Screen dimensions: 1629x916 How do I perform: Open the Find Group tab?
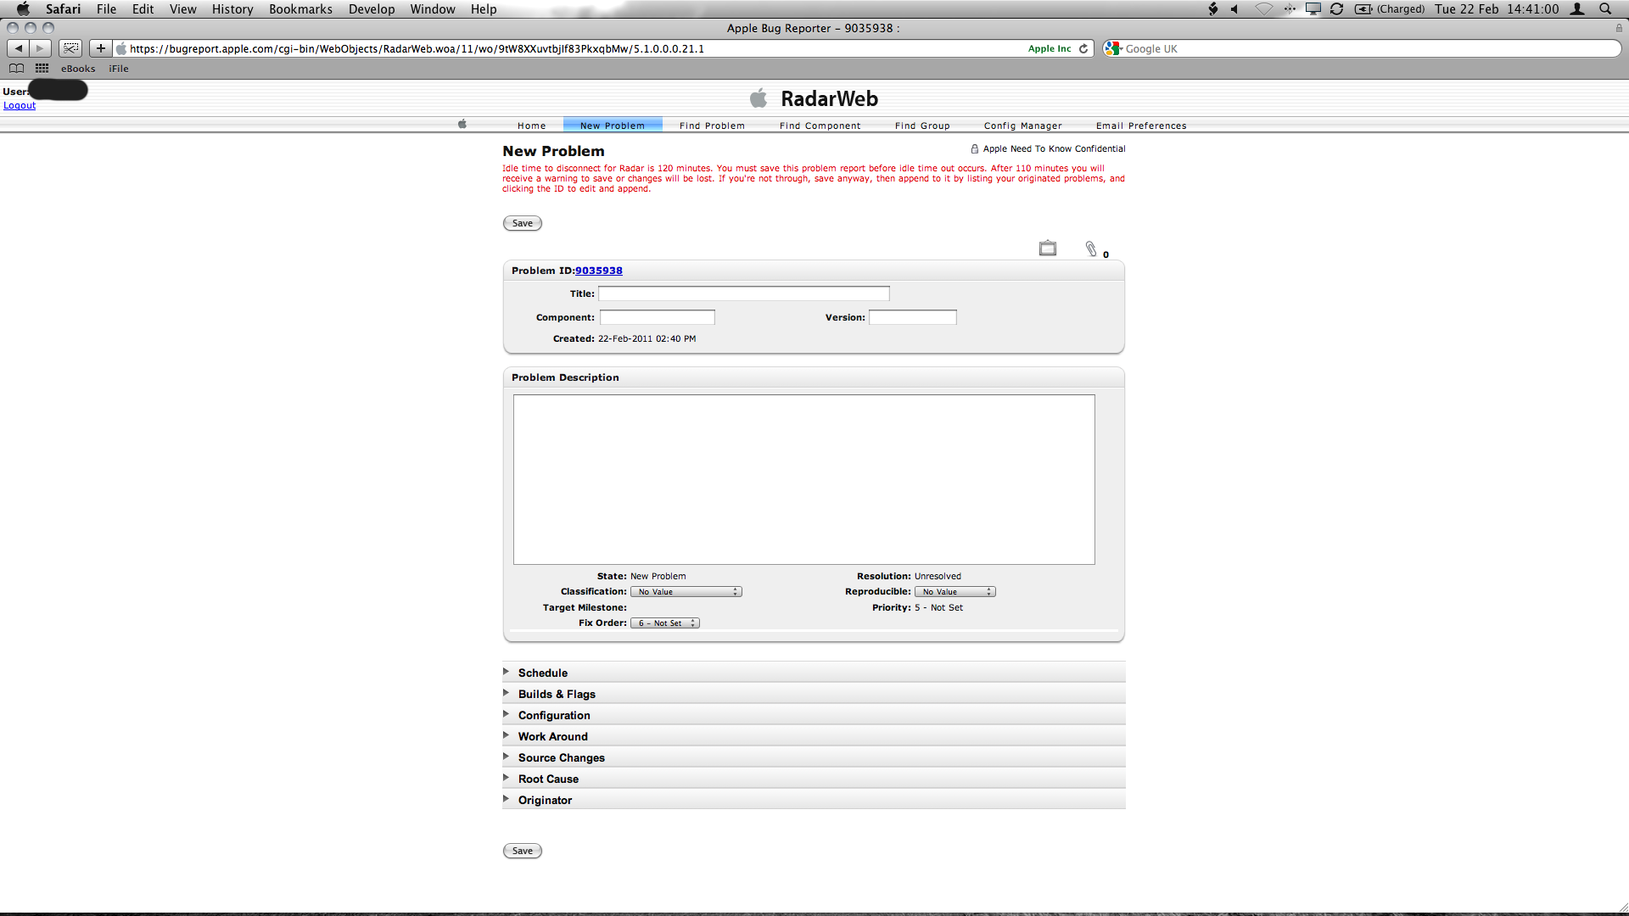coord(922,126)
